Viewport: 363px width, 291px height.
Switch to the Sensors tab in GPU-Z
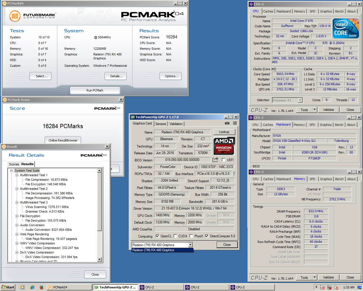(161, 124)
